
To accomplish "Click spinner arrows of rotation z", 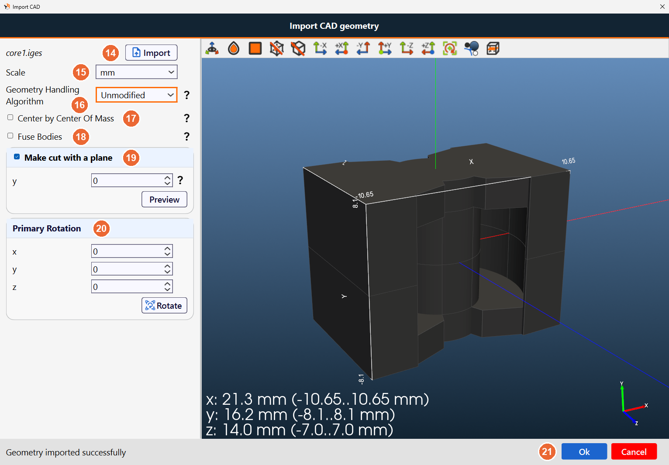I will 168,287.
